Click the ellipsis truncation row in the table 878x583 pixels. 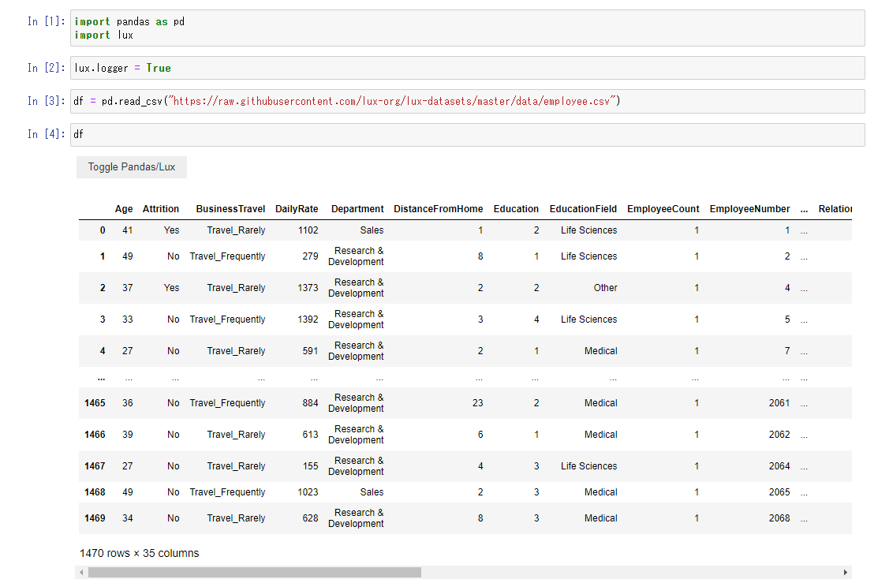click(x=101, y=377)
